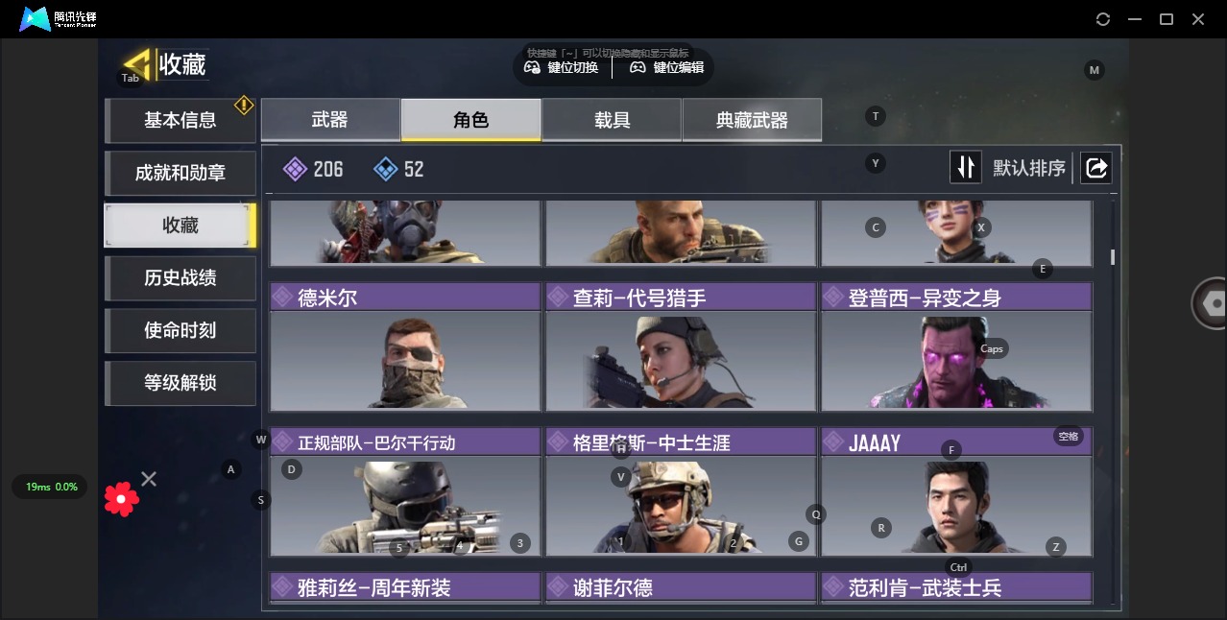
Task: Toggle sort order with the arrows icon
Action: click(x=966, y=168)
